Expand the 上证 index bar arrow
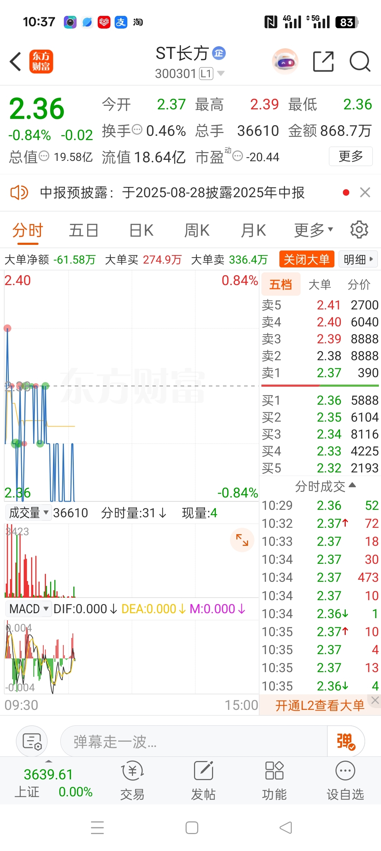This screenshot has height=851, width=381. coord(49,761)
